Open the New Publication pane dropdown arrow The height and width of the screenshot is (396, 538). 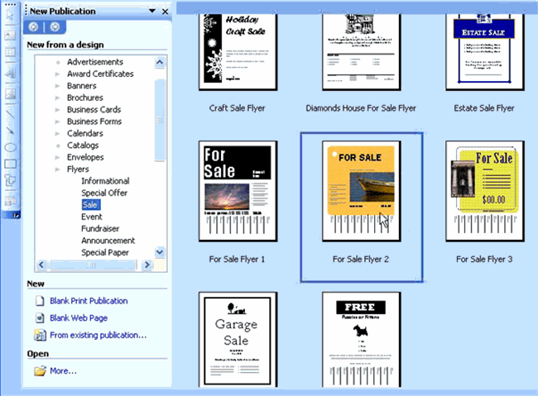151,12
